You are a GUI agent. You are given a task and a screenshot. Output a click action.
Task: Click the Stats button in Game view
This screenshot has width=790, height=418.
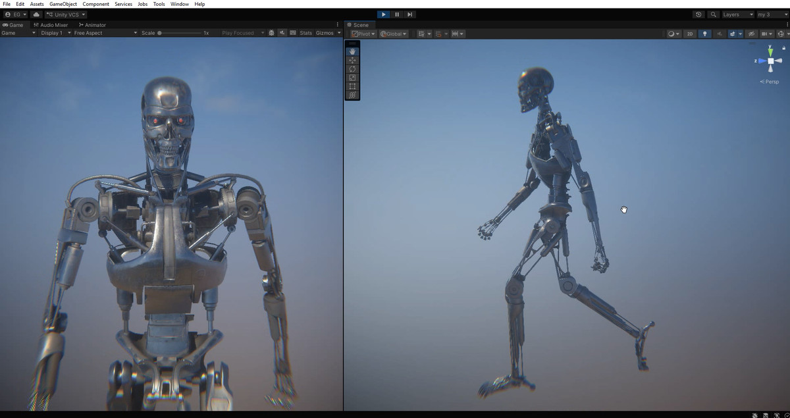pos(306,33)
